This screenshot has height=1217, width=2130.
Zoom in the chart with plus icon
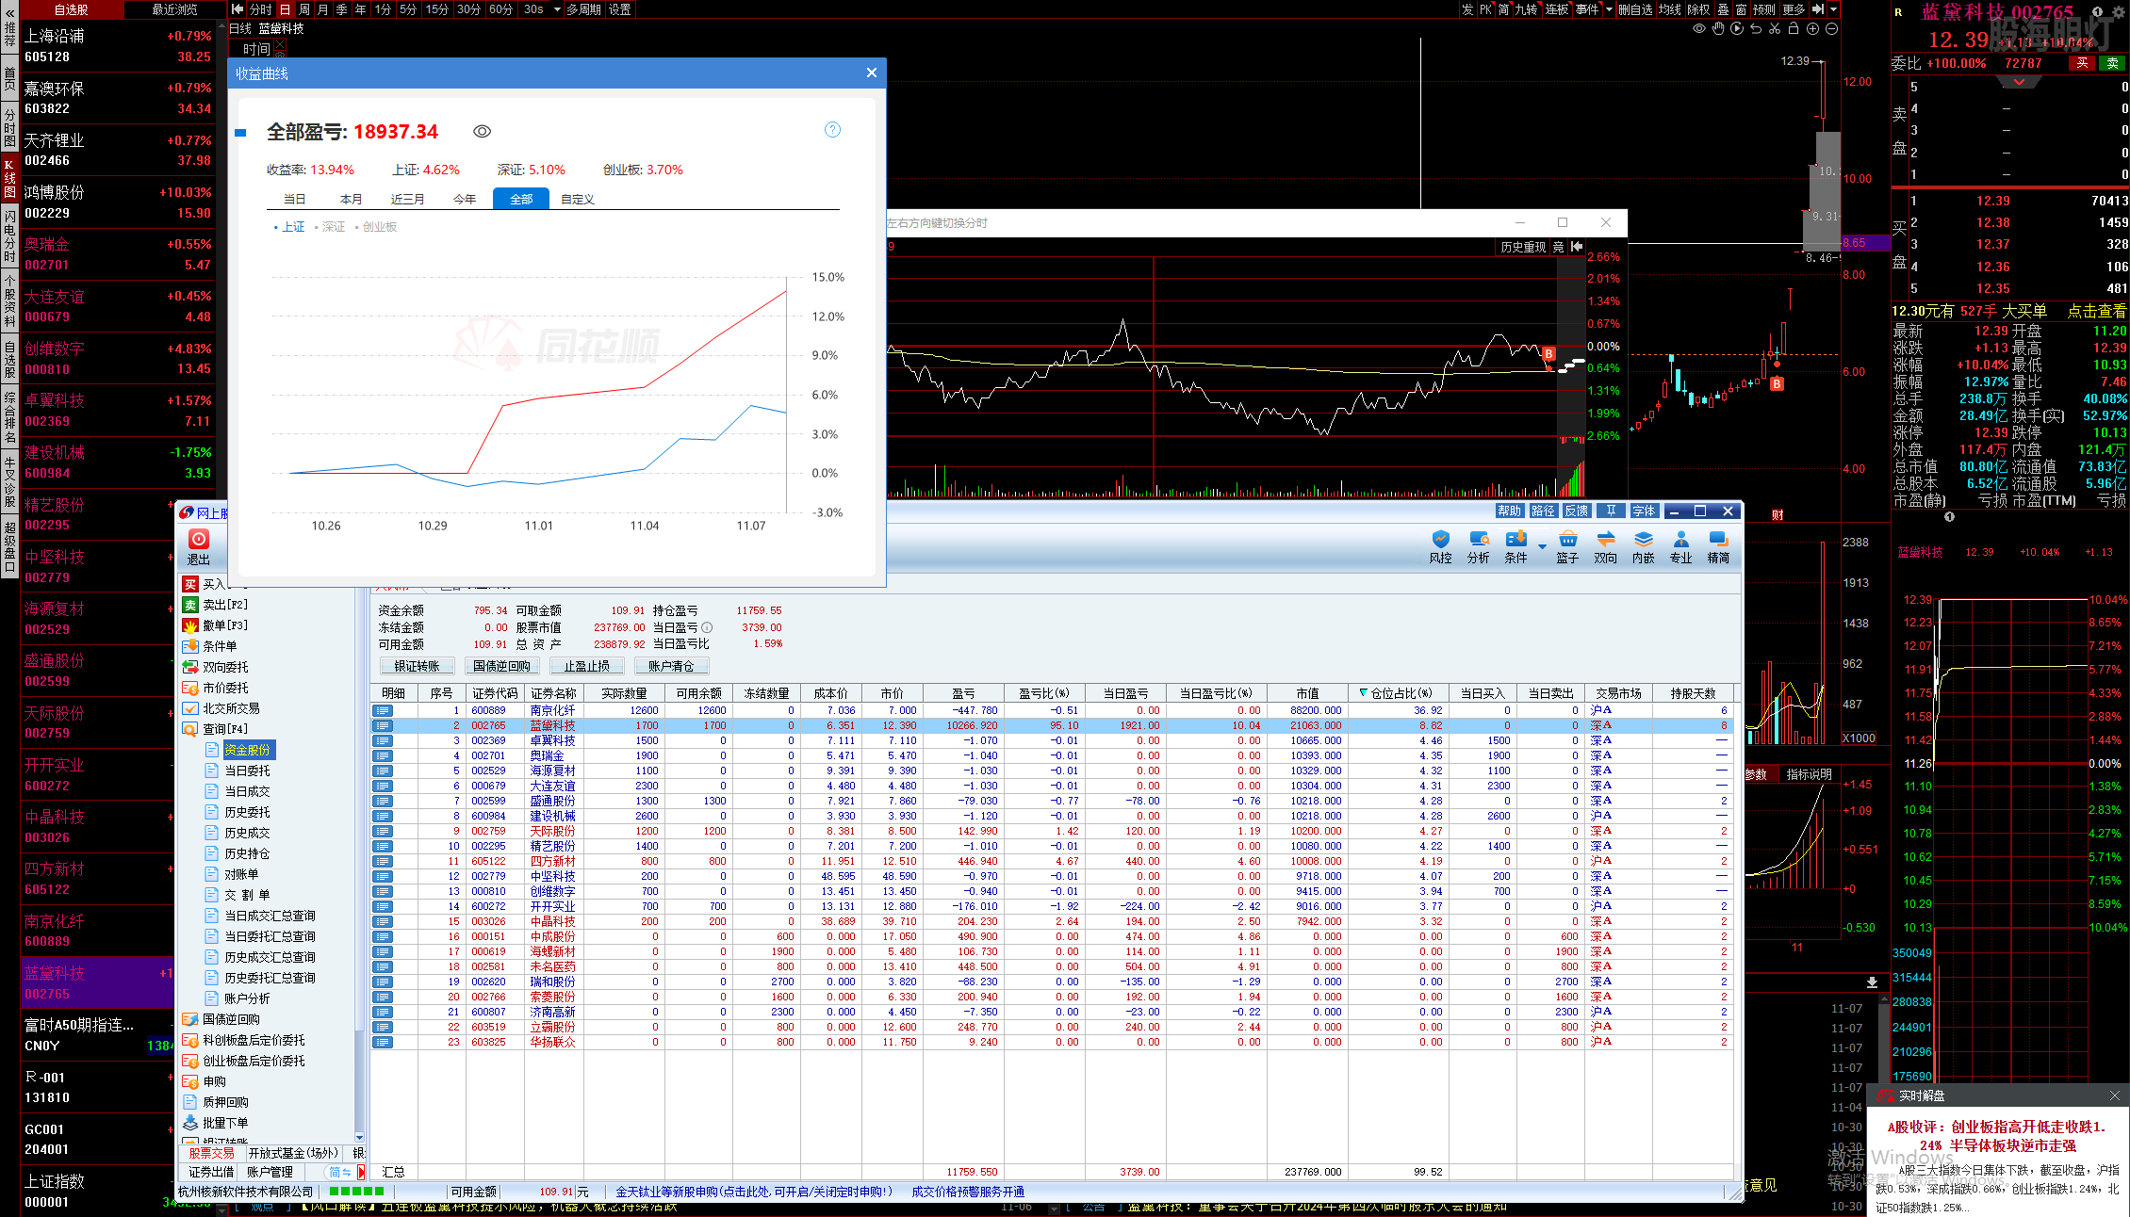[1812, 29]
